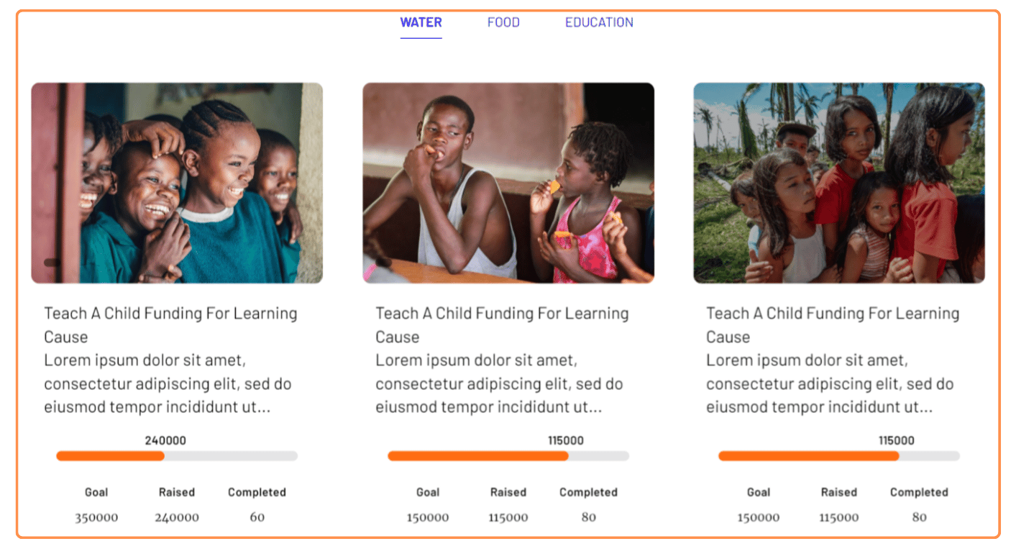Click the Goal value 350000
Viewport: 1016px width, 554px height.
click(x=96, y=517)
